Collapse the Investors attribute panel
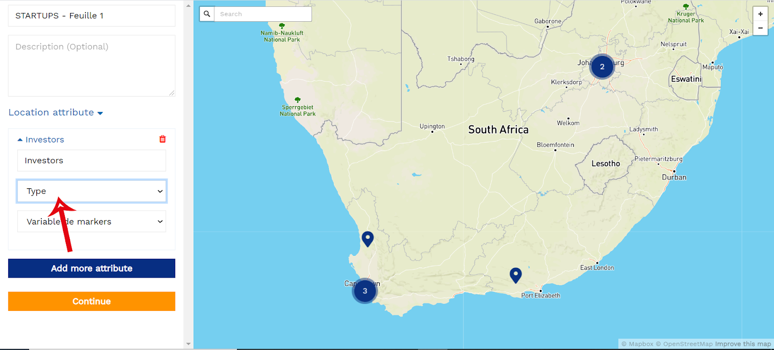Image resolution: width=774 pixels, height=350 pixels. [41, 140]
